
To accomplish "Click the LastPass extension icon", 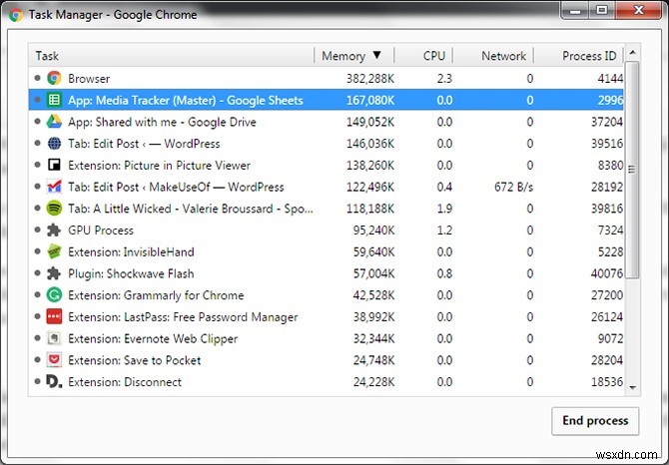I will pos(54,316).
